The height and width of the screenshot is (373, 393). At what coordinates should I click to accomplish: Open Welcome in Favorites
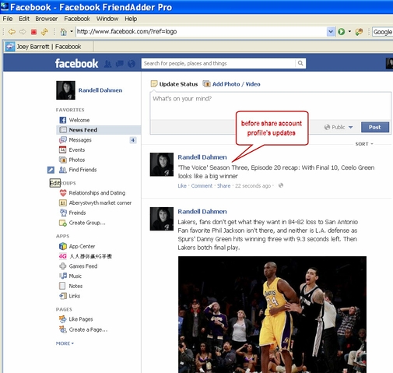point(79,120)
